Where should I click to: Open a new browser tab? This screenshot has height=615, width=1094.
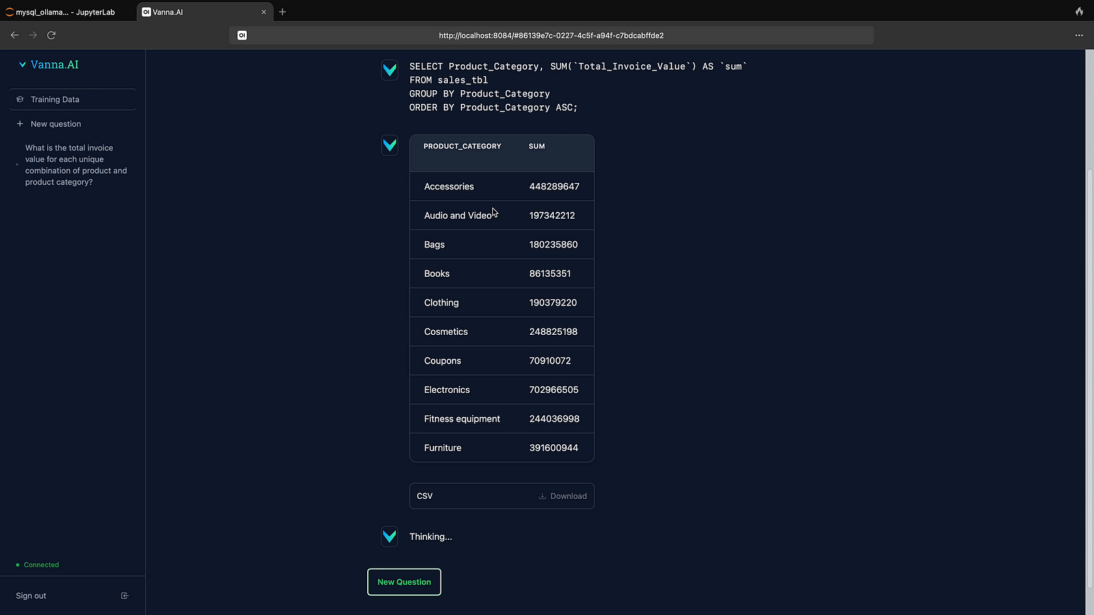282,12
